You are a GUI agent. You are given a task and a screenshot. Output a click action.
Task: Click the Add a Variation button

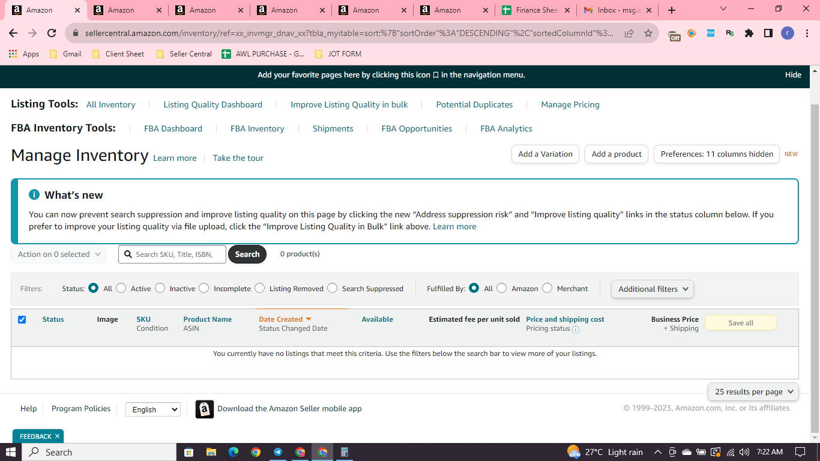pyautogui.click(x=545, y=154)
